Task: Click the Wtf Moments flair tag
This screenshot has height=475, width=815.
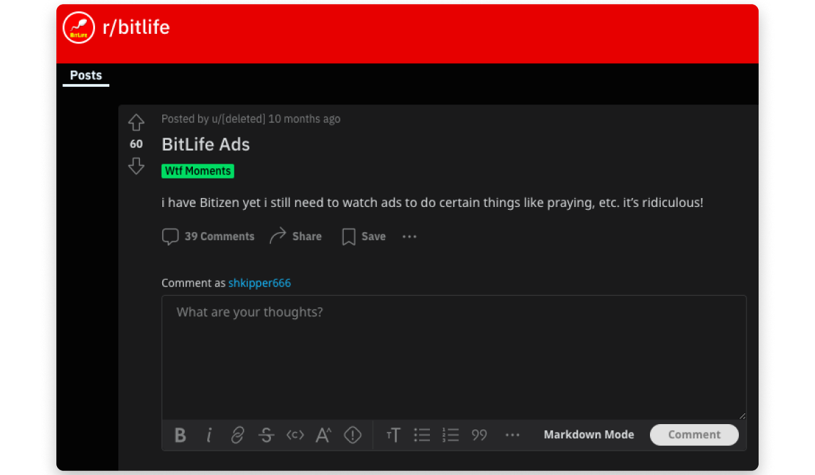Action: click(198, 171)
